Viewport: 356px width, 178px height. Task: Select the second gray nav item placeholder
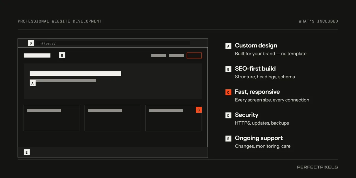[177, 55]
